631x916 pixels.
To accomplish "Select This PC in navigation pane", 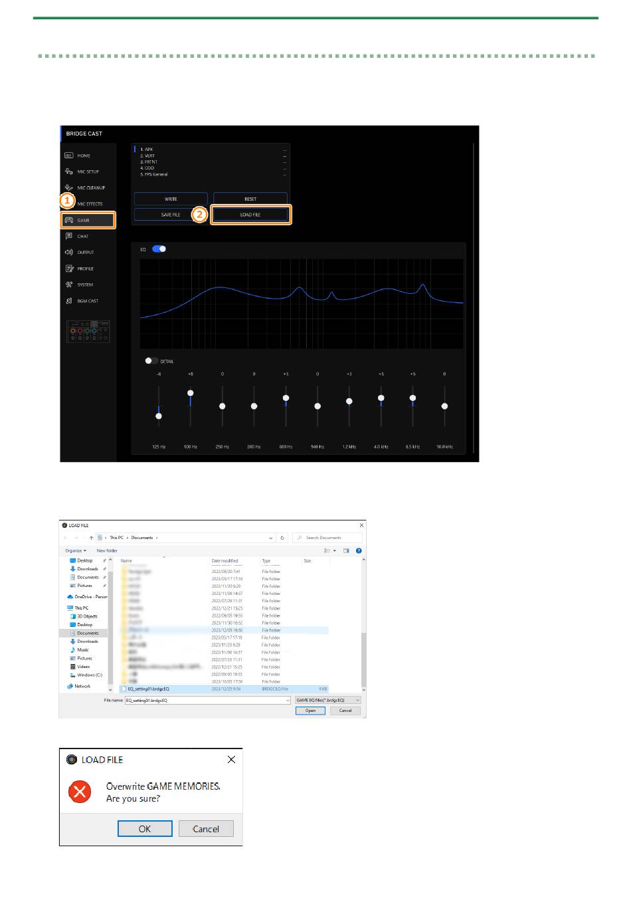I will pyautogui.click(x=78, y=608).
